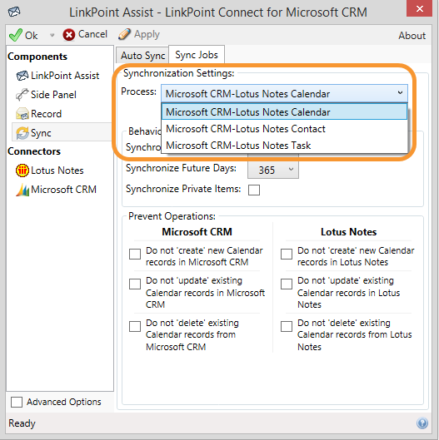Click the Apply button label

(147, 34)
